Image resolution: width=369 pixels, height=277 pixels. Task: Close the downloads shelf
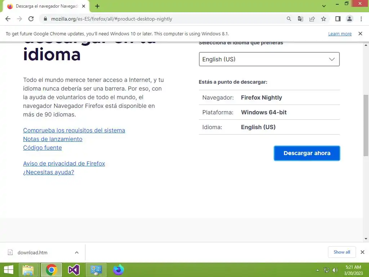tap(363, 252)
